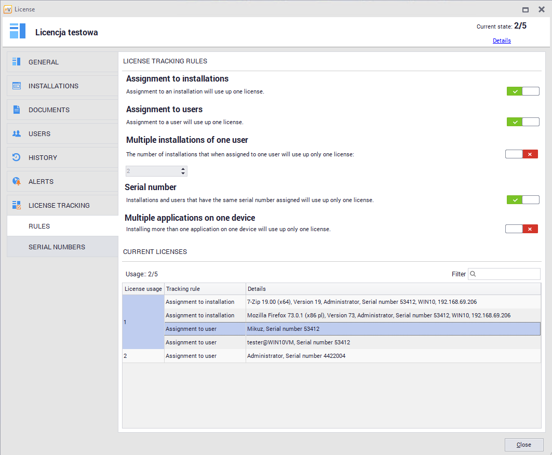Click the History clock icon

click(17, 157)
